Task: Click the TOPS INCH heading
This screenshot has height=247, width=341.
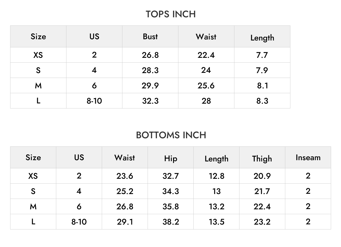Action: point(170,14)
